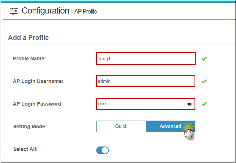Select the Advanced setting mode
236x163 pixels.
tap(170, 126)
